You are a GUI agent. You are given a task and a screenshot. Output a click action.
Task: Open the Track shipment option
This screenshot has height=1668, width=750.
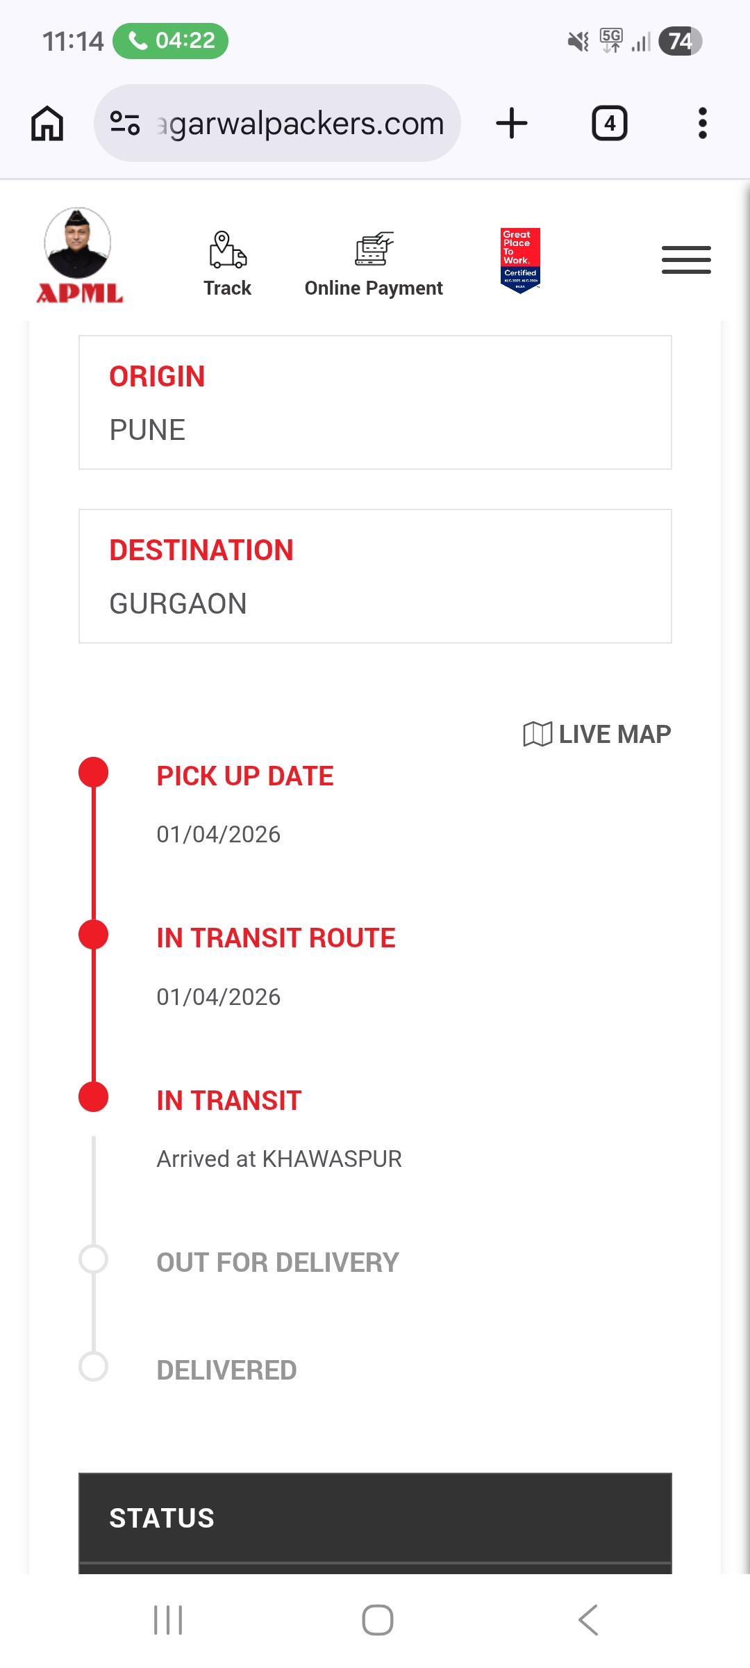click(228, 264)
